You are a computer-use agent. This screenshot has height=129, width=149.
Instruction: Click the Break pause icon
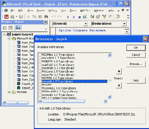[74, 17]
